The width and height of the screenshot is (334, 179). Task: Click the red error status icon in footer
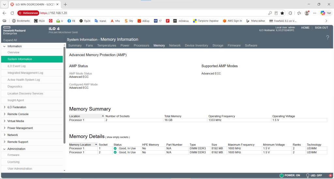point(330,175)
